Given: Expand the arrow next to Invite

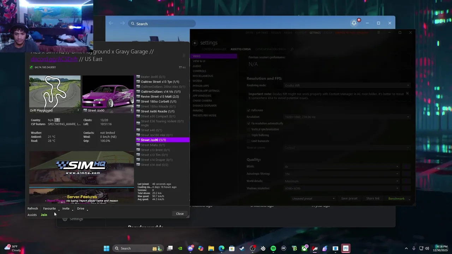Looking at the screenshot, I should click(72, 210).
